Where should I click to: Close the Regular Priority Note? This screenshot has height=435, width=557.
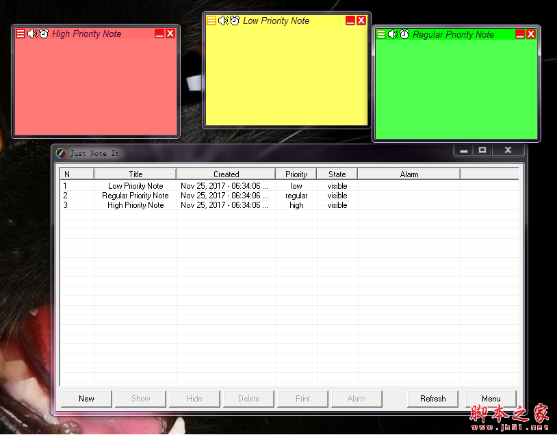click(x=531, y=34)
